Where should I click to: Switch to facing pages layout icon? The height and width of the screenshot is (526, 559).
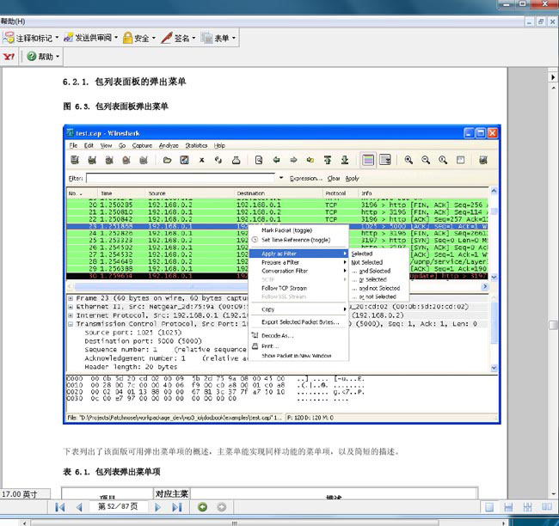pyautogui.click(x=547, y=507)
